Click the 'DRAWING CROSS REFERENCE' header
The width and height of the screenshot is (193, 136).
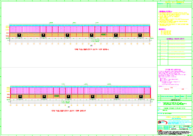tap(175, 2)
